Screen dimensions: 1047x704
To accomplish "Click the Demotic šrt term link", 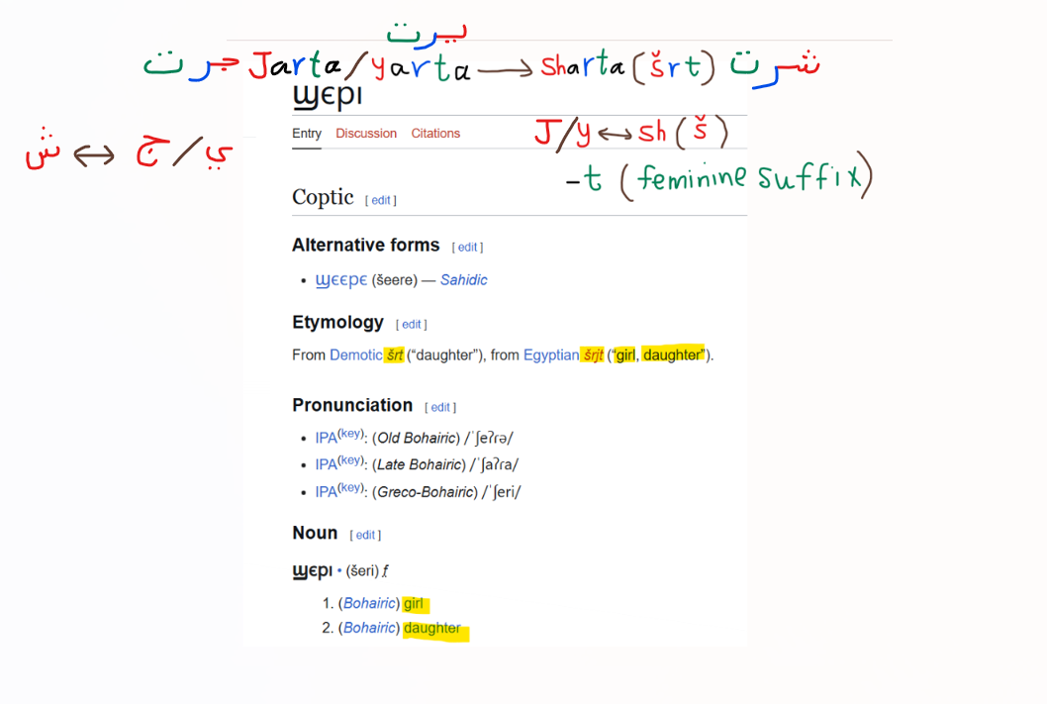I will coord(394,354).
